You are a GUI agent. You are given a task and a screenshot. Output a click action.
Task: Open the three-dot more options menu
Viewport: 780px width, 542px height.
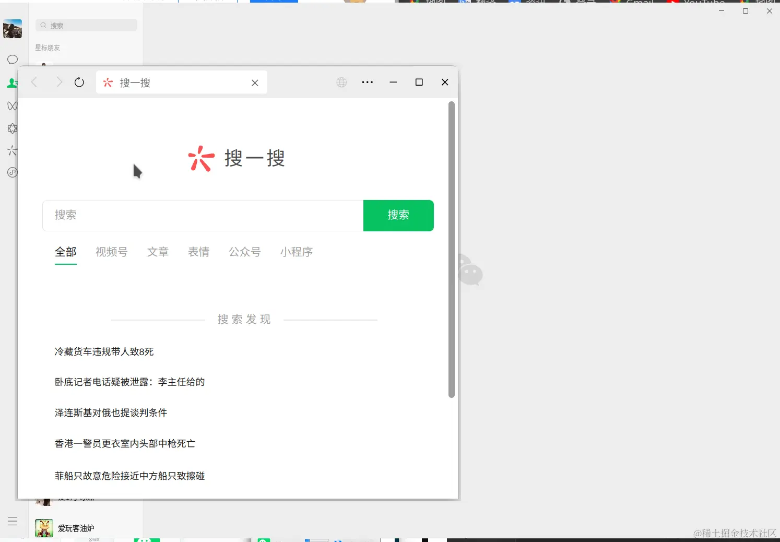pos(368,82)
